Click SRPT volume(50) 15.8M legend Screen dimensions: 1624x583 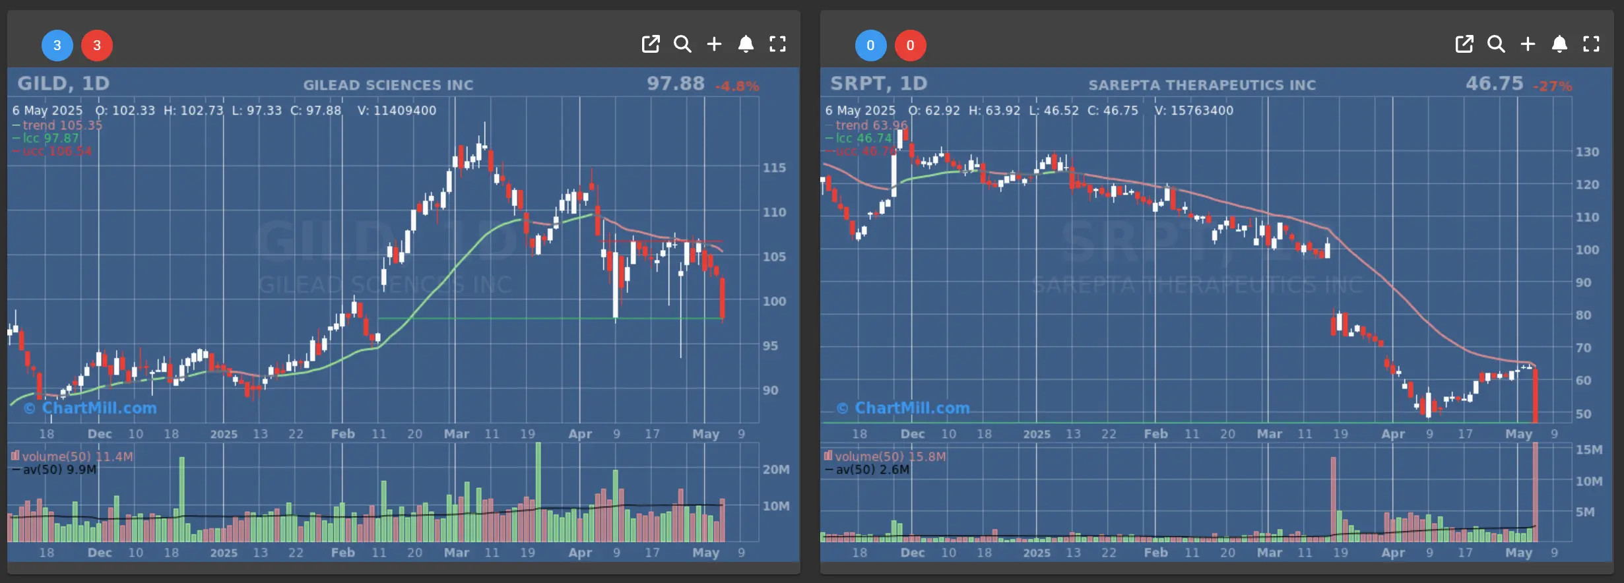885,456
